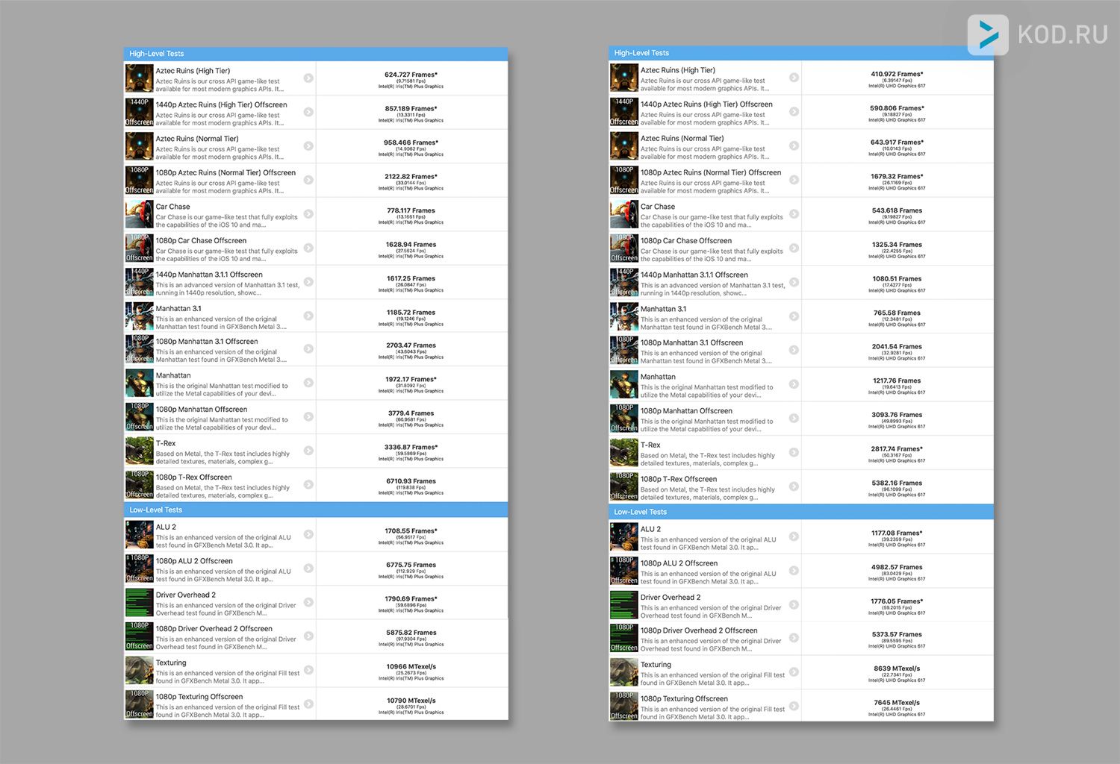The width and height of the screenshot is (1120, 764).
Task: Open details arrow for Manhattan in UHD 617 panel
Action: click(x=794, y=384)
